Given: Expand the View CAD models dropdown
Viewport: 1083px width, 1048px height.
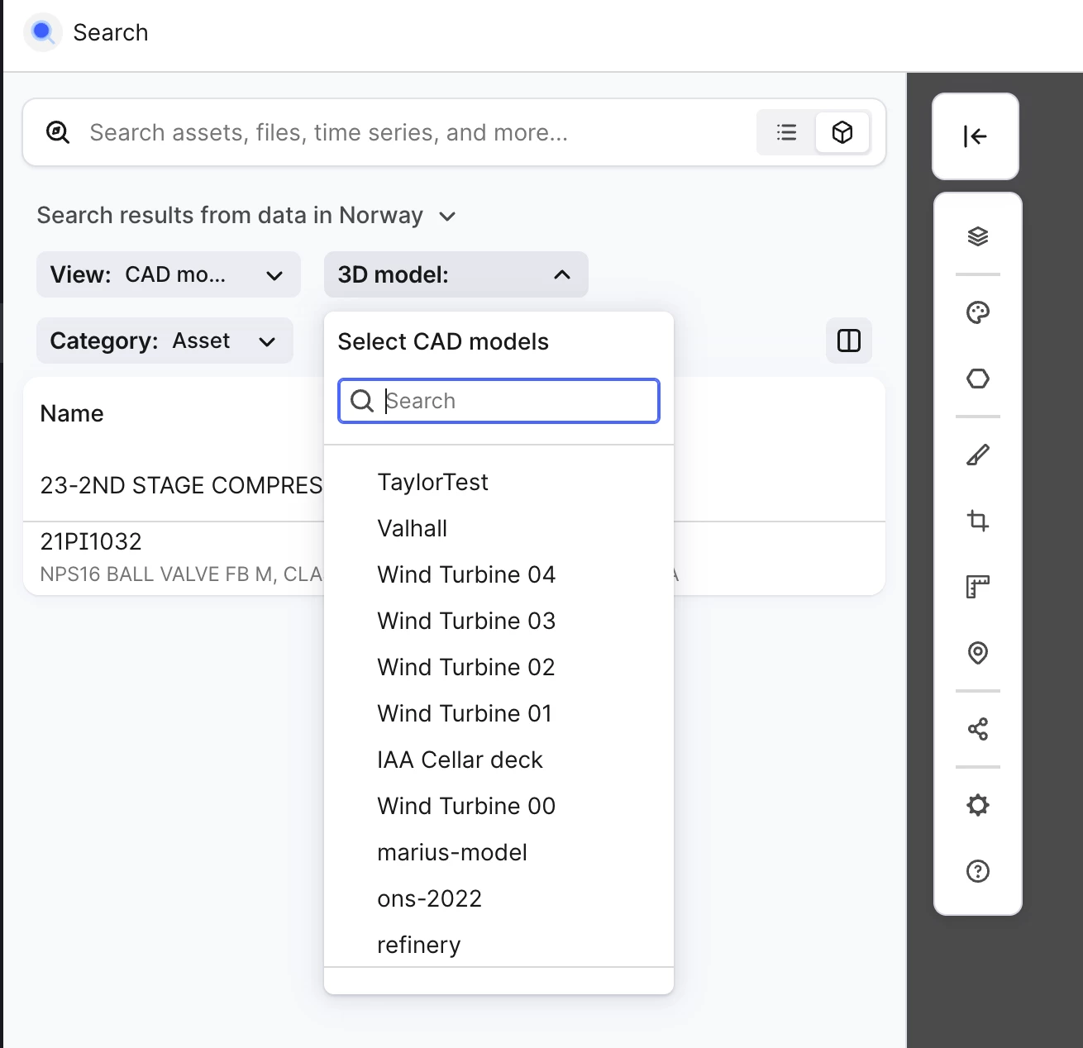Looking at the screenshot, I should [x=168, y=274].
